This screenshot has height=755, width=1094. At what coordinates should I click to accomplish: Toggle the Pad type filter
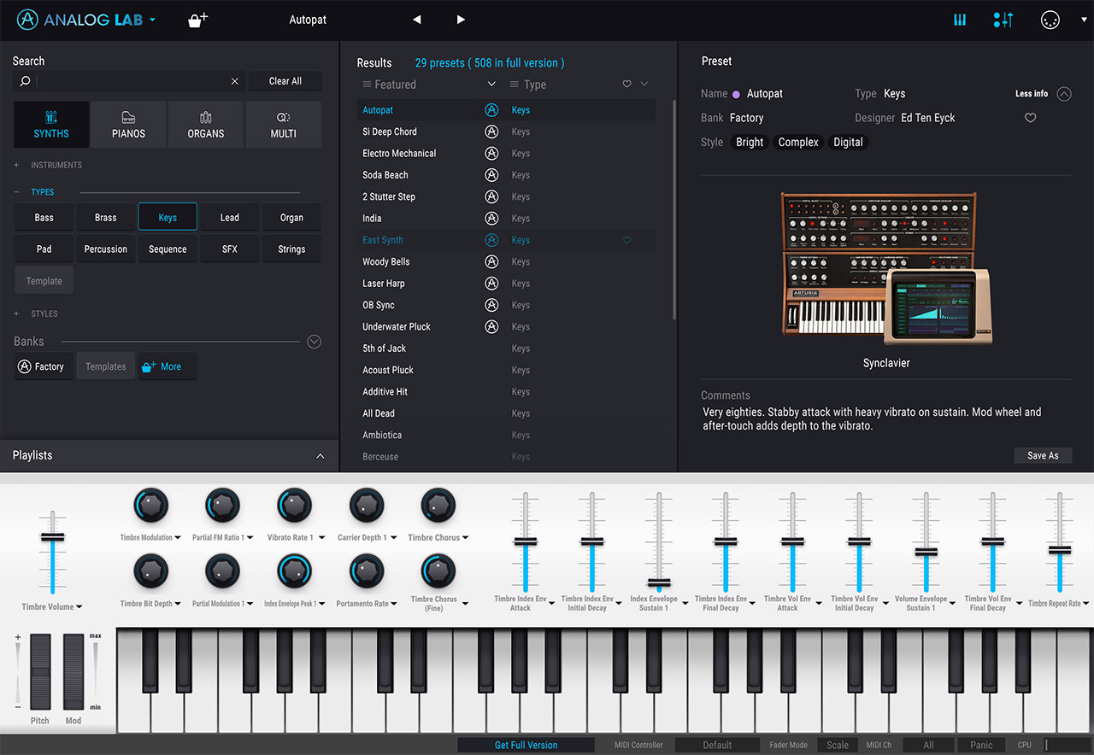point(44,249)
